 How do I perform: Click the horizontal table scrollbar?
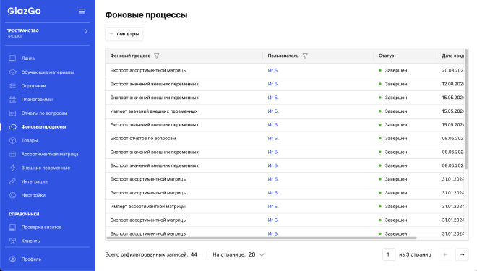click(x=262, y=238)
